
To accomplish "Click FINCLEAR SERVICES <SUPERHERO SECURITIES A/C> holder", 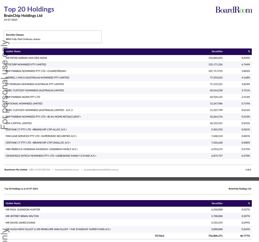I will click(41, 136).
